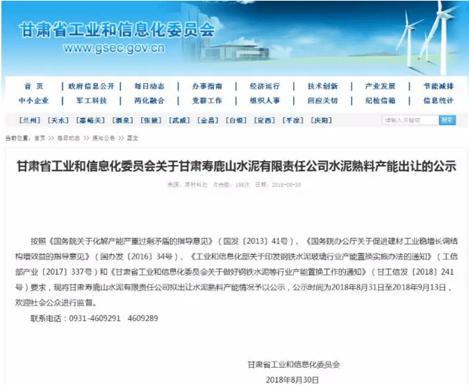469x385 pixels.
Task: Select the 办事指南 navigation item
Action: [207, 86]
